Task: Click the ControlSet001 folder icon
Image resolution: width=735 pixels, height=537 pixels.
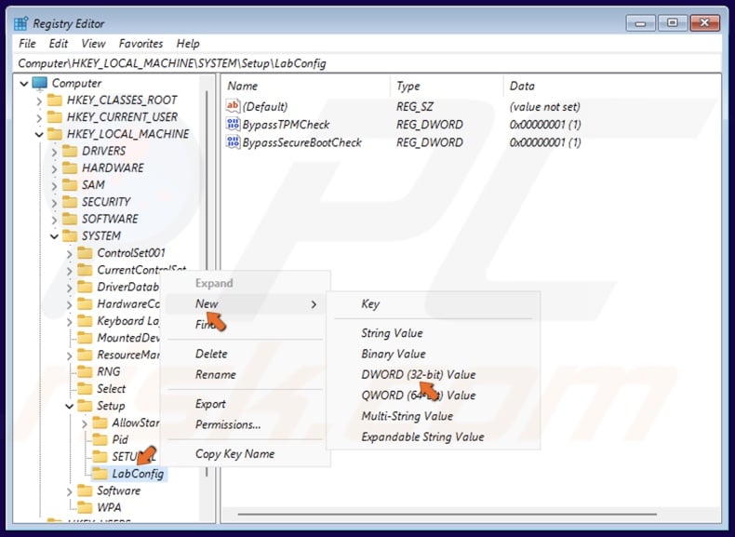Action: (85, 253)
